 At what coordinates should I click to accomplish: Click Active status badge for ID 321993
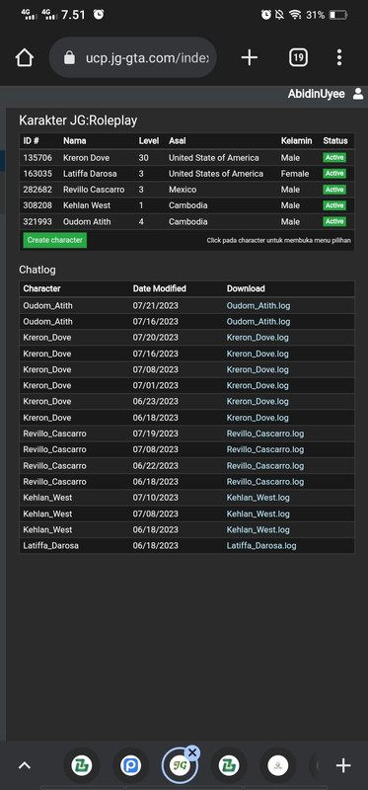tap(334, 221)
